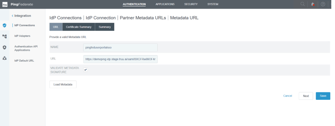The image size is (335, 126).
Task: Switch to the URL tab
Action: coord(56,27)
